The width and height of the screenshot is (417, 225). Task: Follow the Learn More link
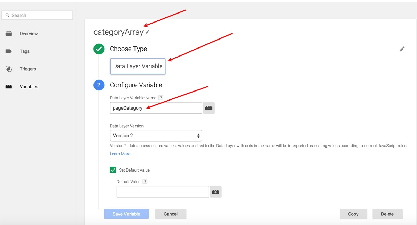120,154
